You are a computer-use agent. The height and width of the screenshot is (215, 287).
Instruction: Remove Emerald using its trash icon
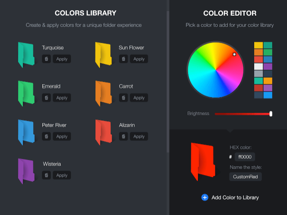(46, 98)
